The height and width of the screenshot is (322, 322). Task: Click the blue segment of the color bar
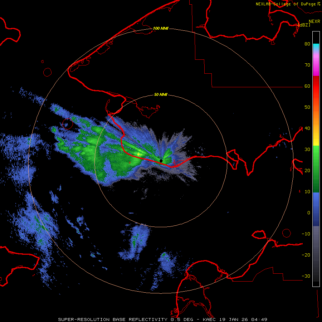pyautogui.click(x=316, y=209)
